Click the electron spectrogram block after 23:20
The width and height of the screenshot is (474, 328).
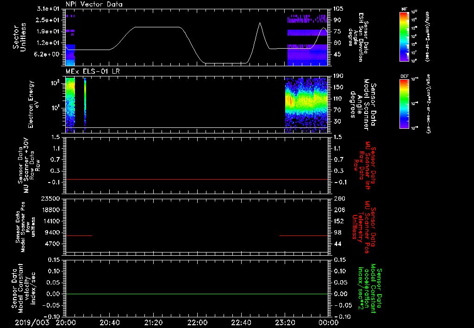click(306, 105)
